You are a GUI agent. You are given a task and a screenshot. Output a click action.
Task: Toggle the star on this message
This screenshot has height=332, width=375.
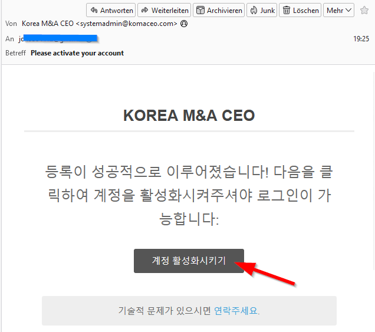[x=365, y=10]
